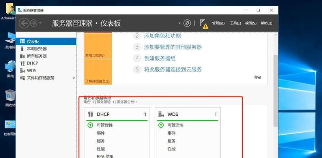
Task: Click the 添加角色和功能 link
Action: tap(162, 36)
